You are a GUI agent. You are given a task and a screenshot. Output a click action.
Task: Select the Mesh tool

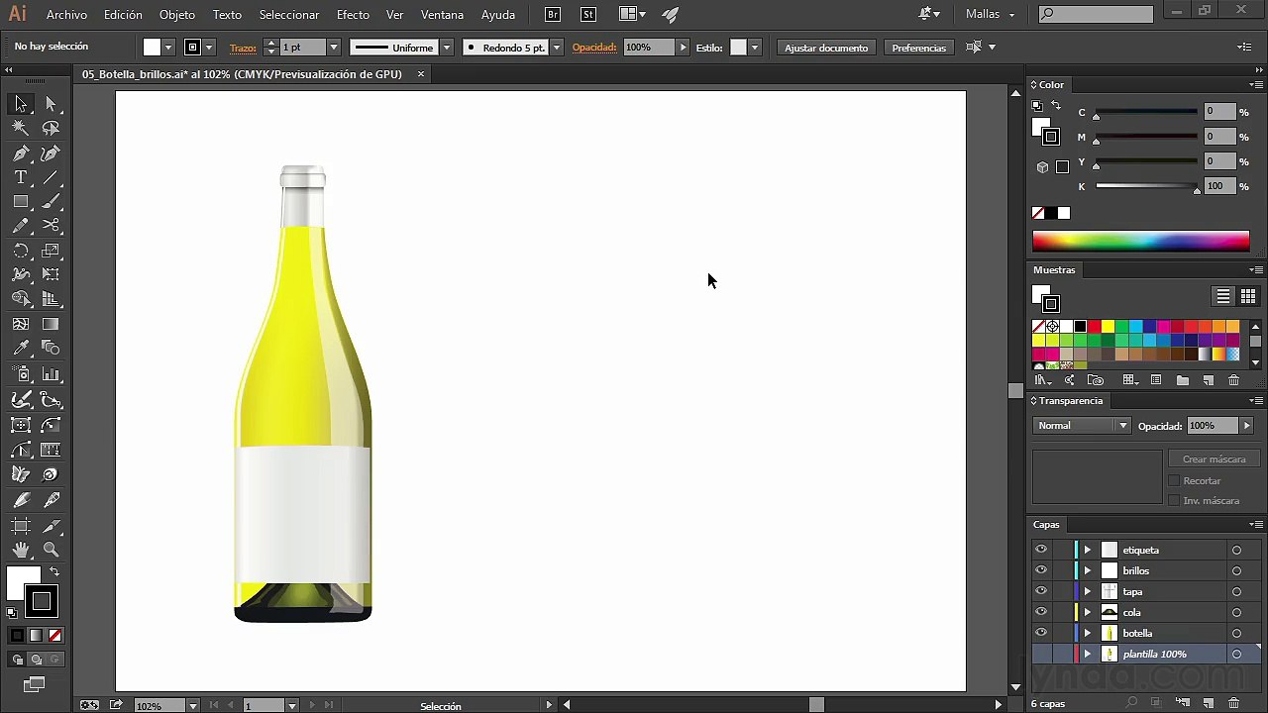pyautogui.click(x=21, y=324)
